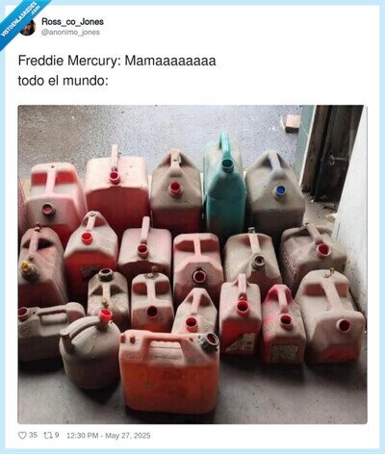The width and height of the screenshot is (385, 454).
Task: Click the metal door latch at photo edge
Action: [335, 160]
